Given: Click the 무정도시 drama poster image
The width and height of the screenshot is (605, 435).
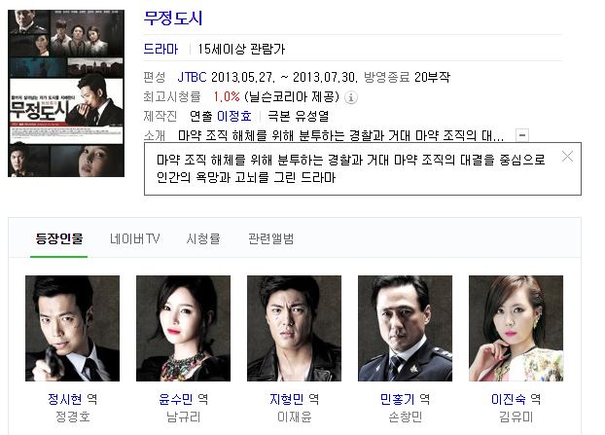Looking at the screenshot, I should (66, 93).
